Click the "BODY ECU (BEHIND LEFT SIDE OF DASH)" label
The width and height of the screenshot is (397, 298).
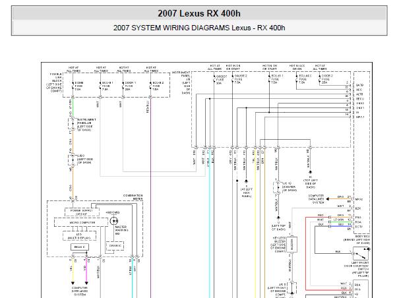click(x=357, y=239)
